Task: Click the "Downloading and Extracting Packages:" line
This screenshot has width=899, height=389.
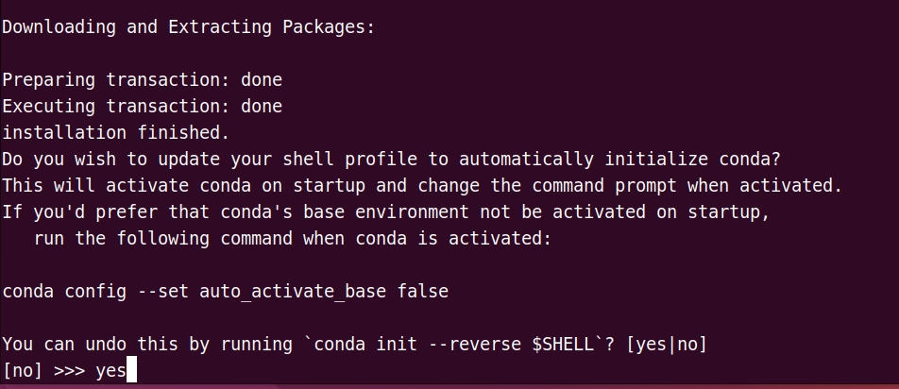Action: (189, 27)
